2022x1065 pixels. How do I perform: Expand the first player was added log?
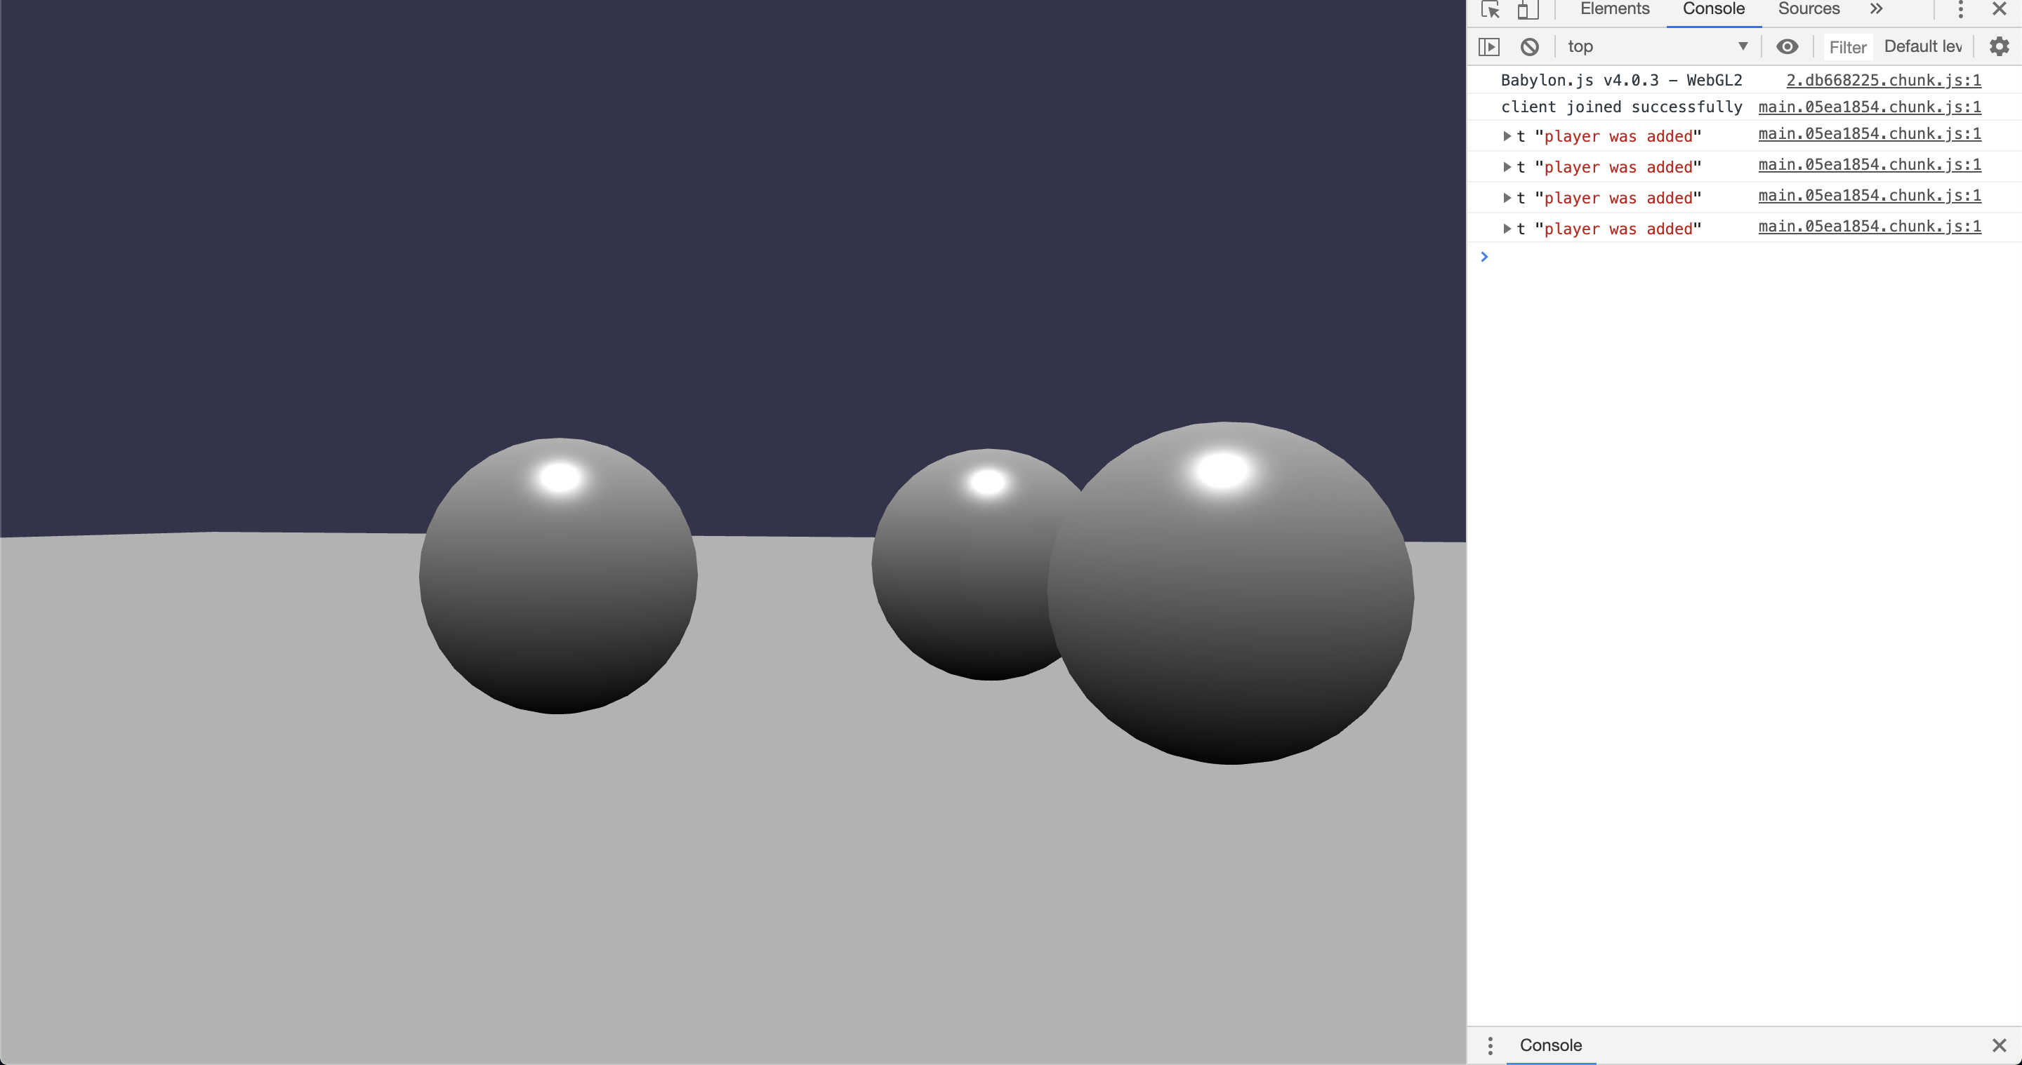(1506, 137)
